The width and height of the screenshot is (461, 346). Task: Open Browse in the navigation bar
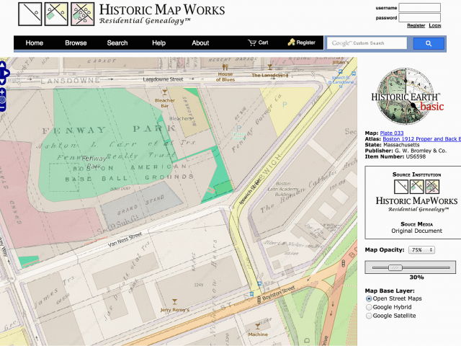(x=76, y=43)
